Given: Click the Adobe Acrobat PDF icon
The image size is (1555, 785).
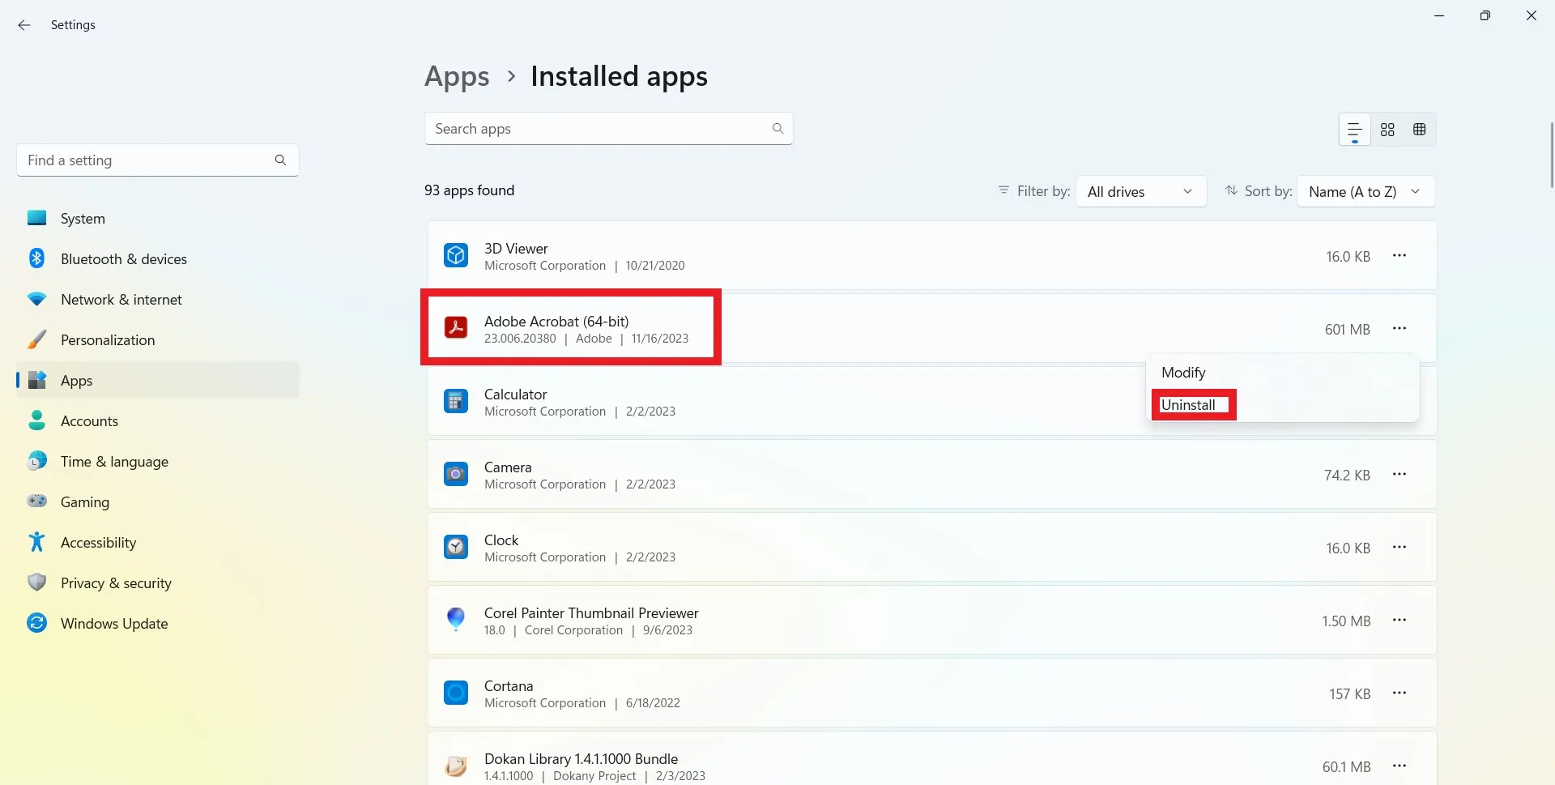Looking at the screenshot, I should coord(456,326).
